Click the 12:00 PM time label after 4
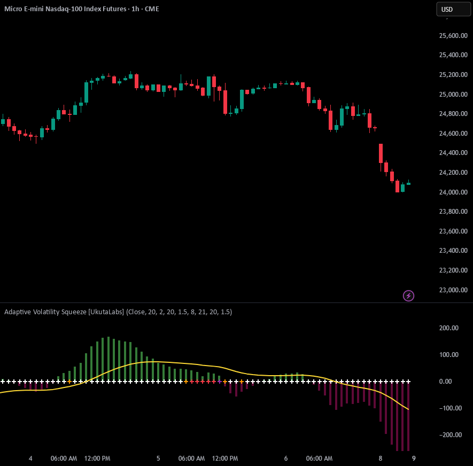 coord(97,459)
